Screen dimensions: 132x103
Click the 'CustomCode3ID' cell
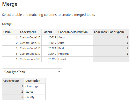pyautogui.click(x=30, y=59)
